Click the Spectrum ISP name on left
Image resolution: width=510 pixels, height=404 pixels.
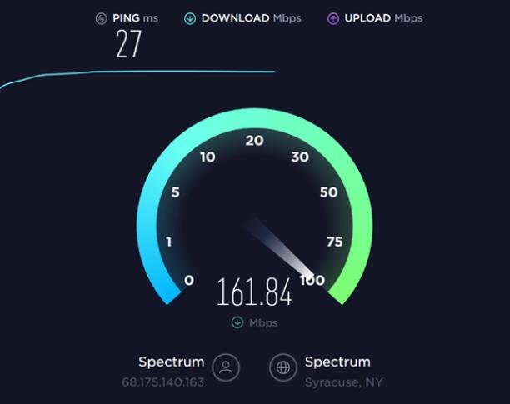point(172,362)
